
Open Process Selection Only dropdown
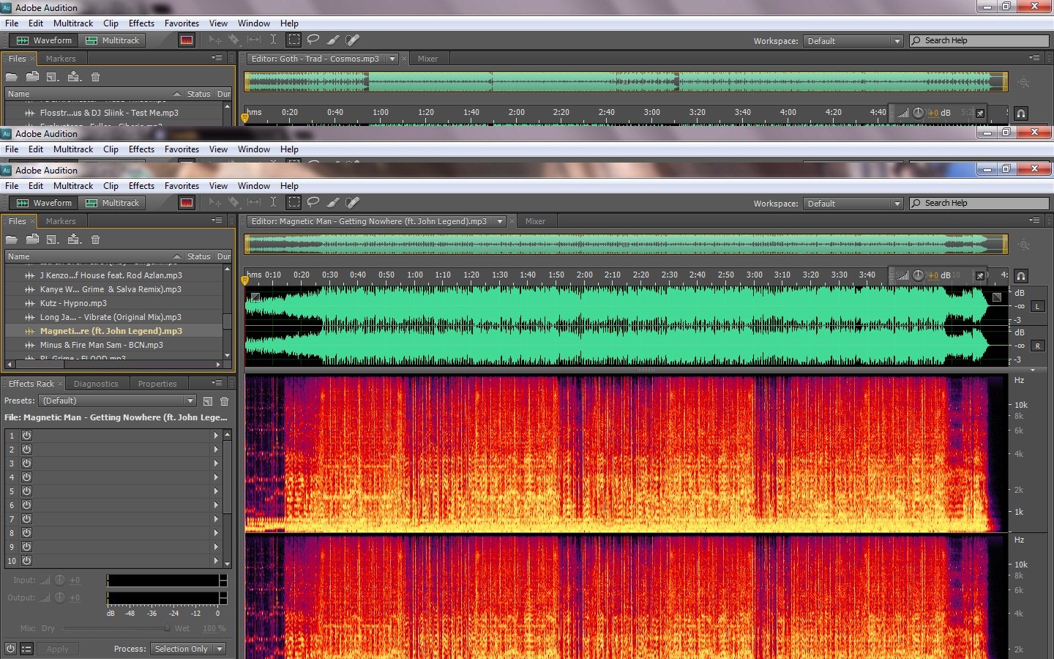(x=188, y=649)
